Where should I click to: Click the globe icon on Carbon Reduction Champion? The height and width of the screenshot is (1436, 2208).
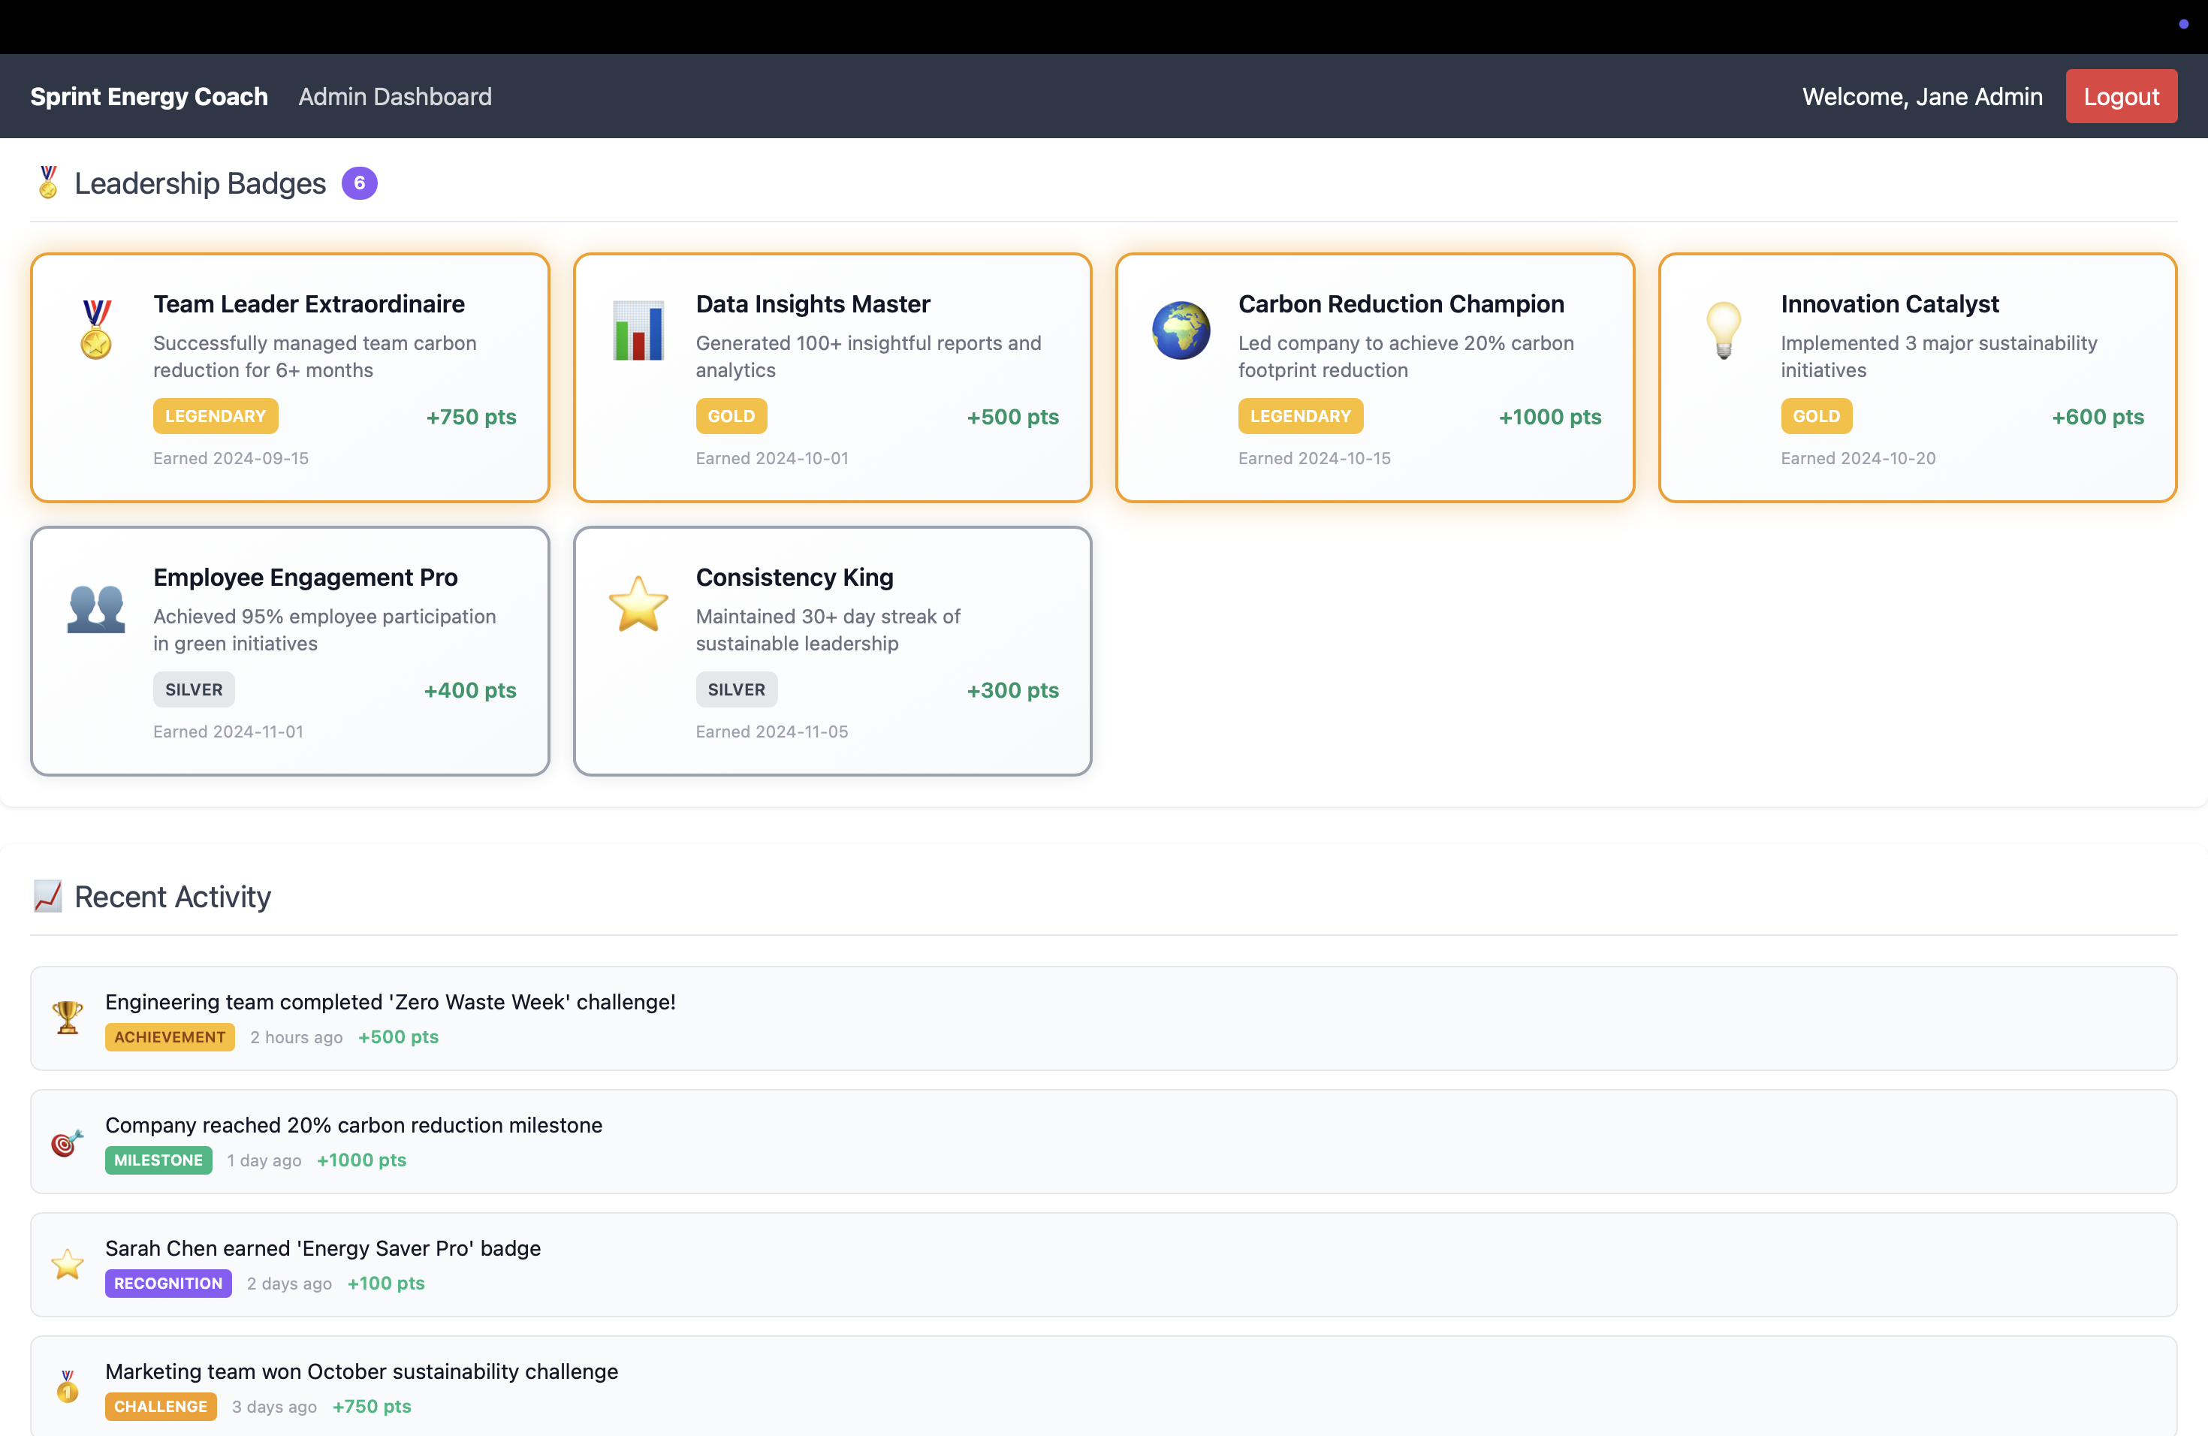pos(1180,329)
